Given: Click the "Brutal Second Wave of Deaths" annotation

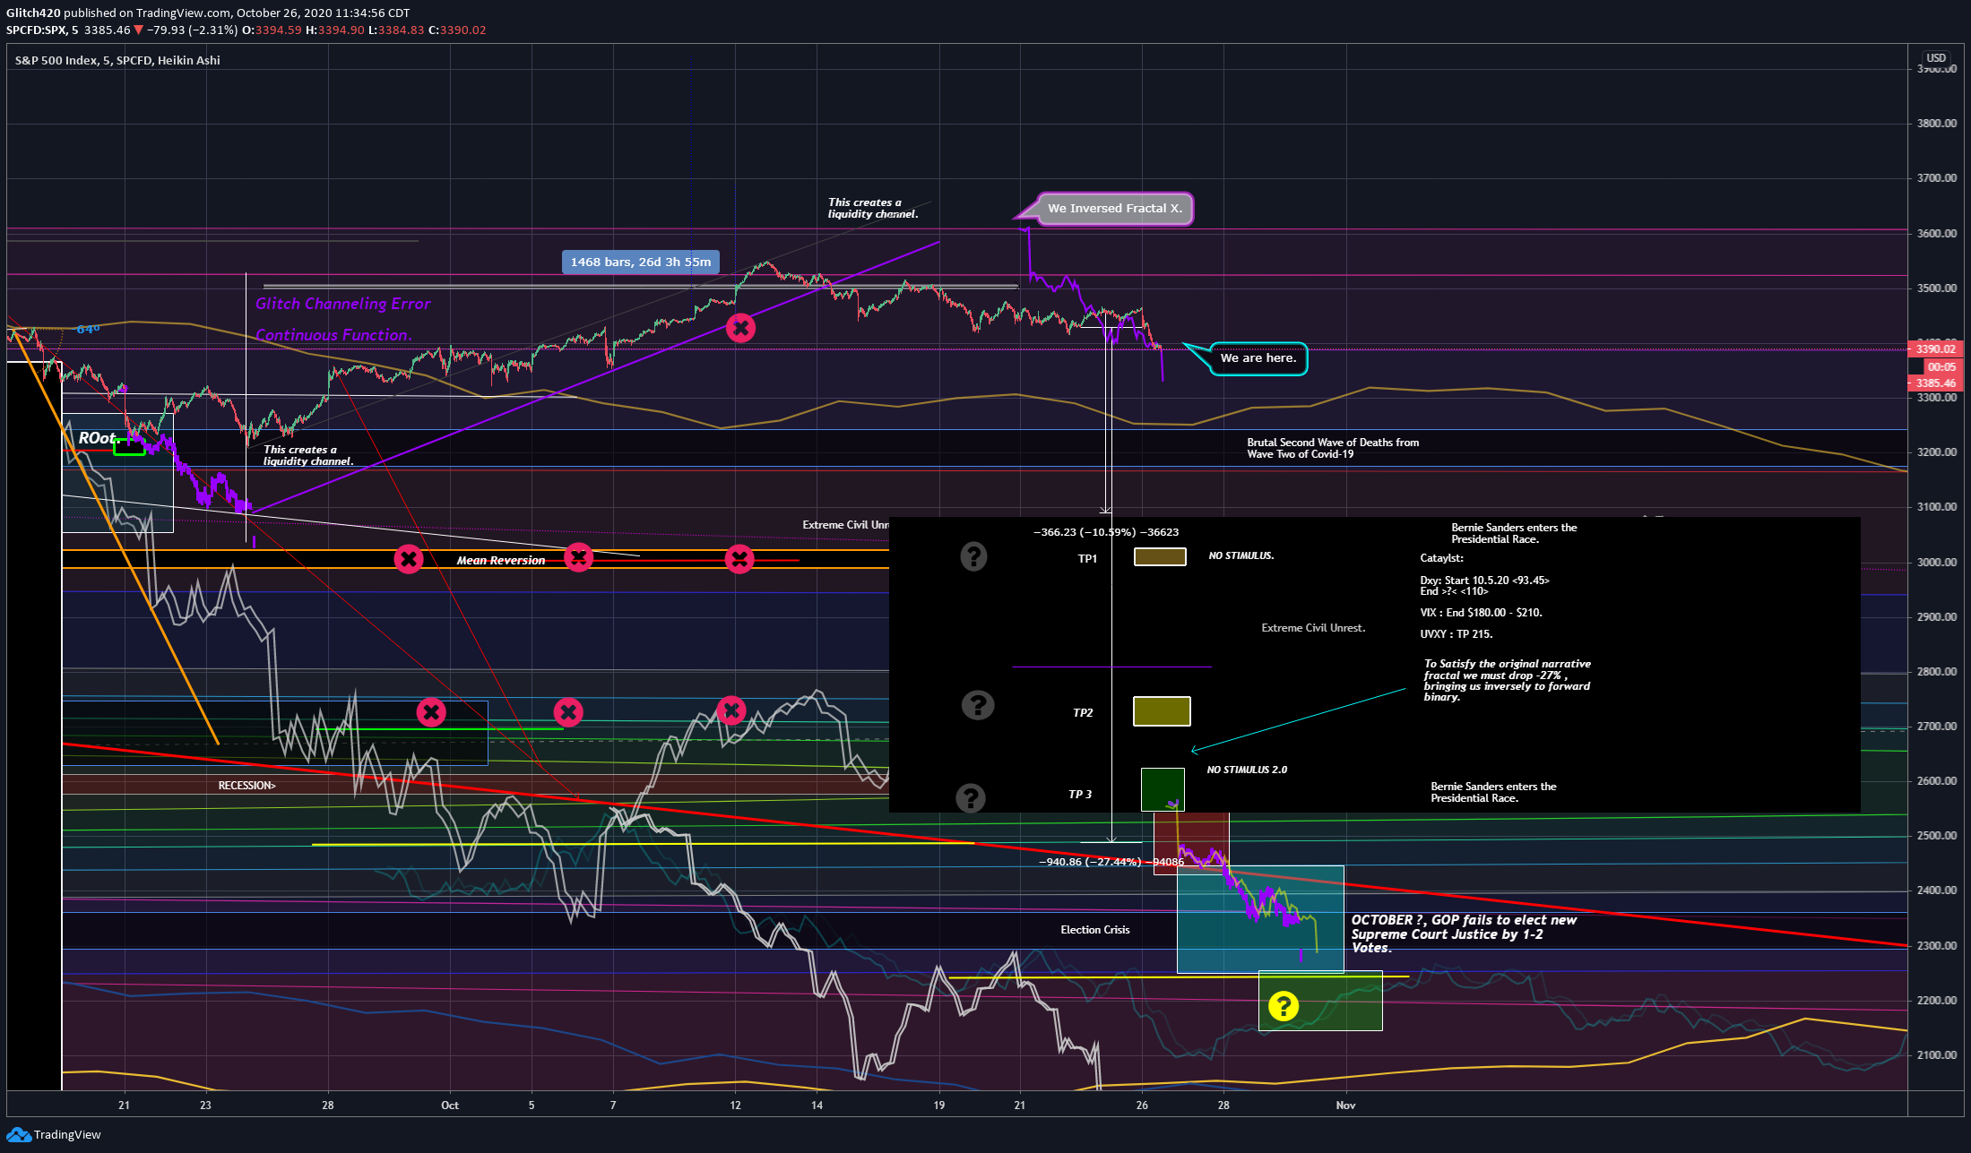Looking at the screenshot, I should coord(1333,448).
